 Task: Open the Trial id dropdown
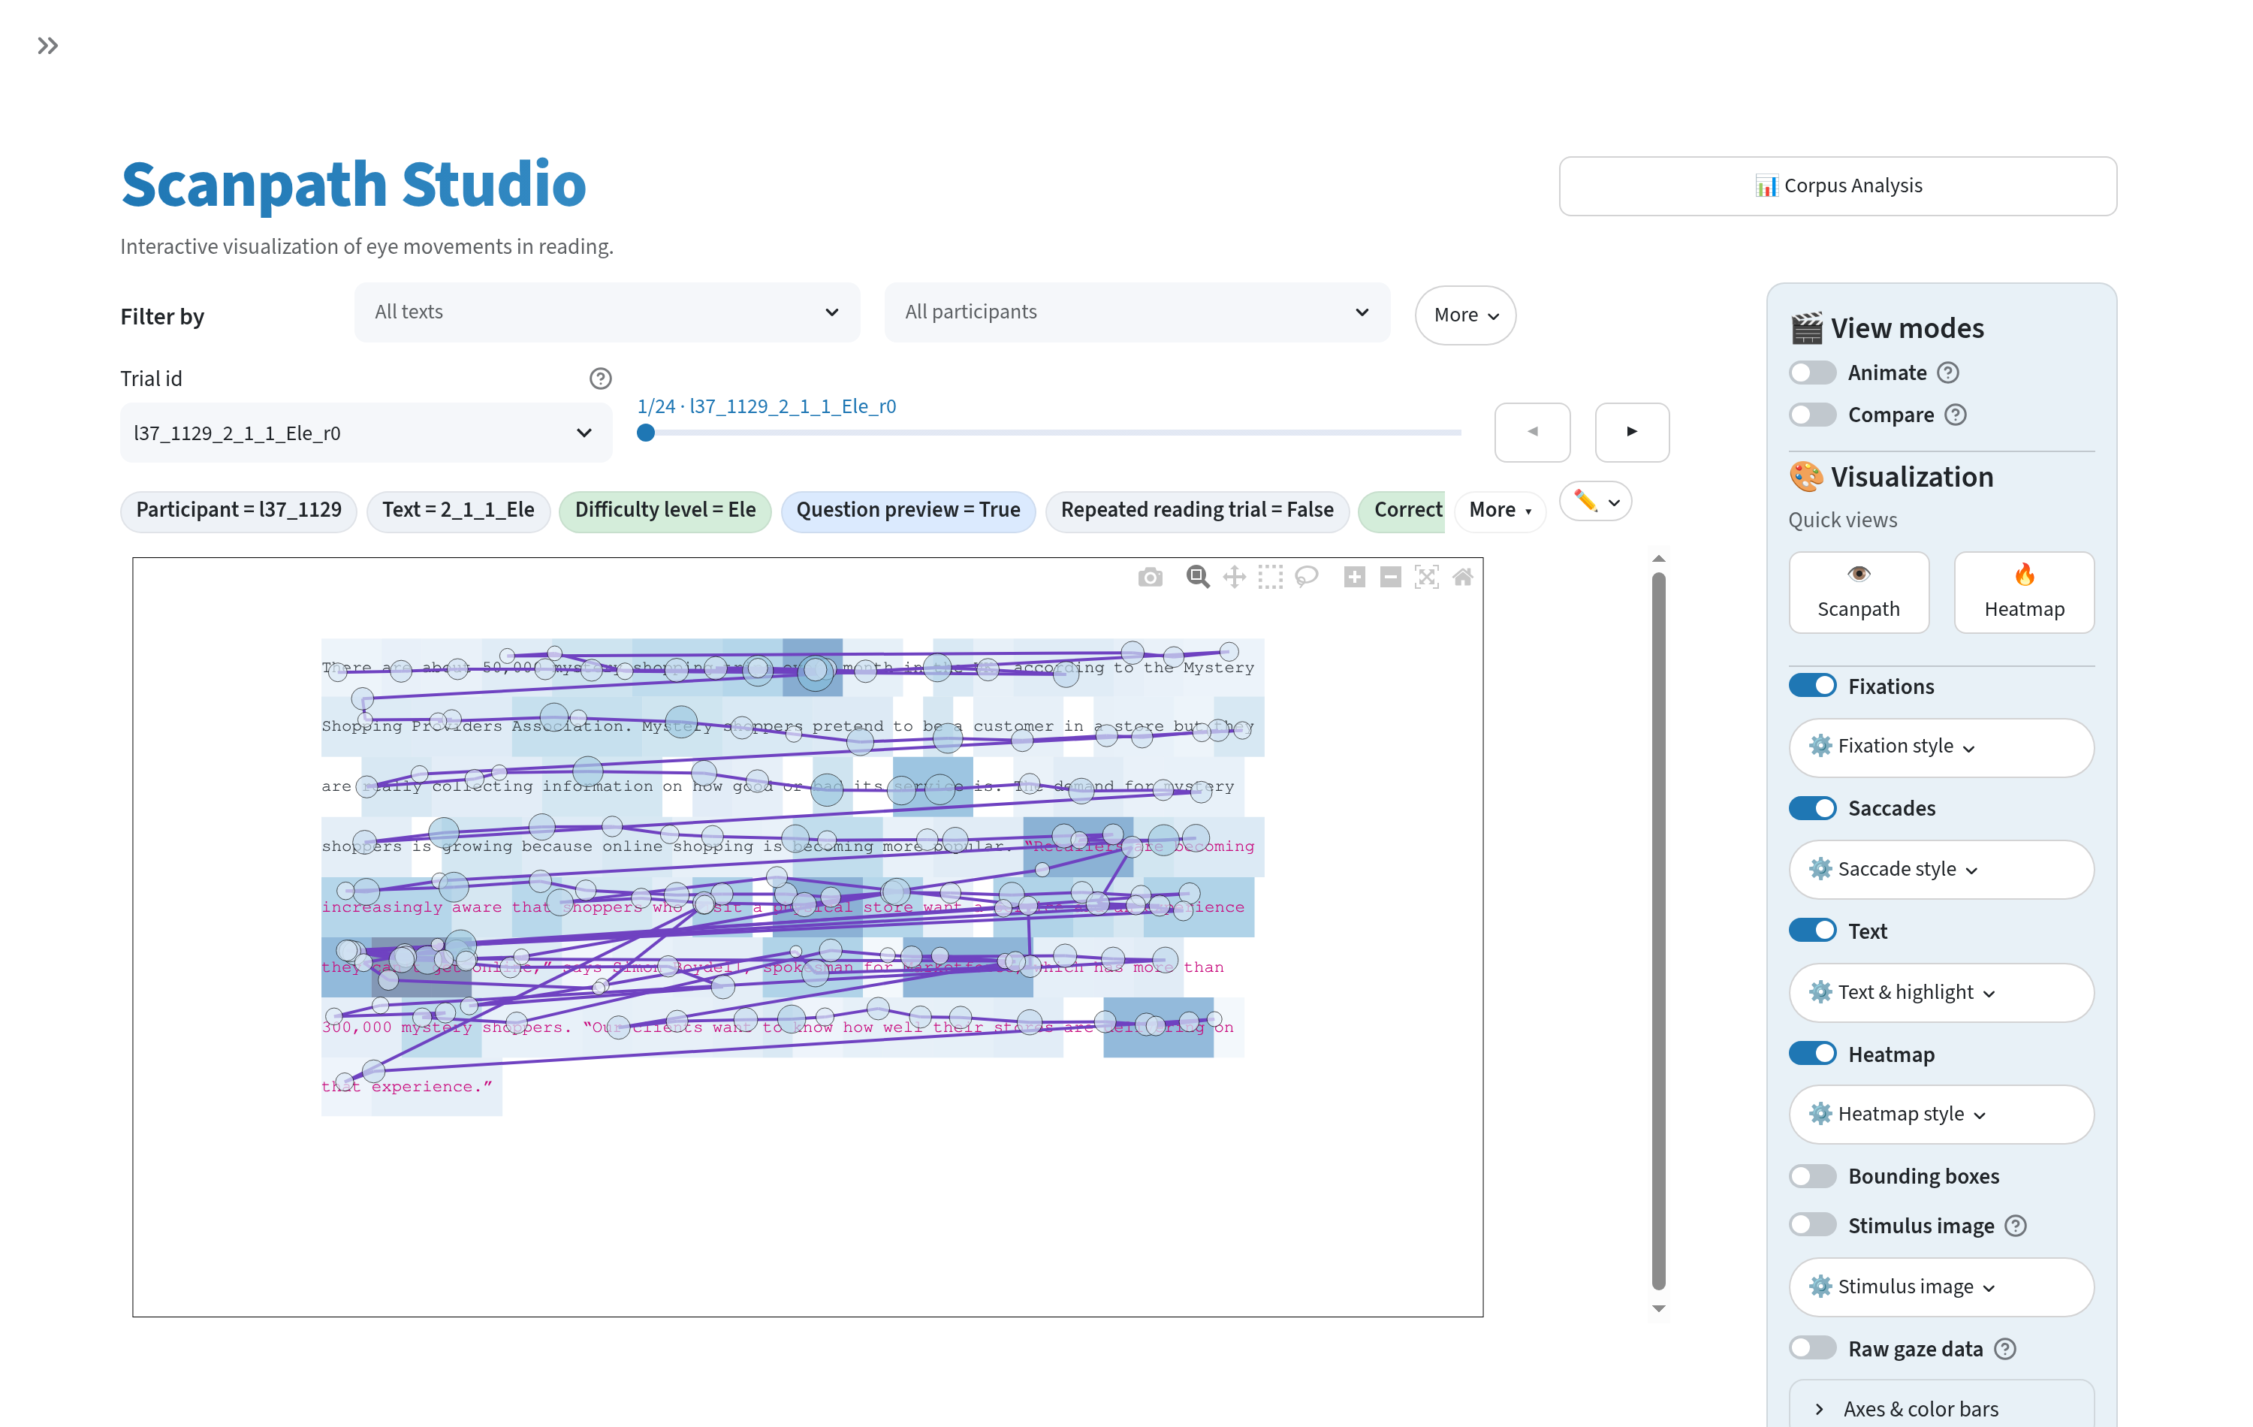(x=366, y=433)
